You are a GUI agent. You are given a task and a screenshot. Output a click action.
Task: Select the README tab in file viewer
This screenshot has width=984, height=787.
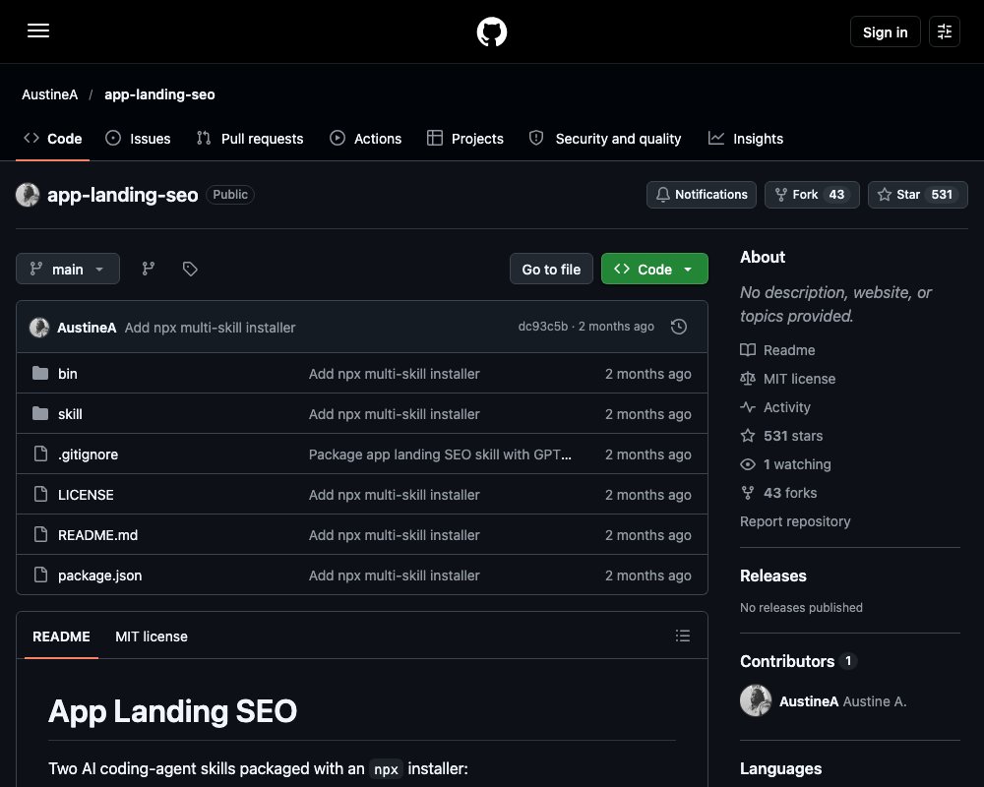[61, 636]
